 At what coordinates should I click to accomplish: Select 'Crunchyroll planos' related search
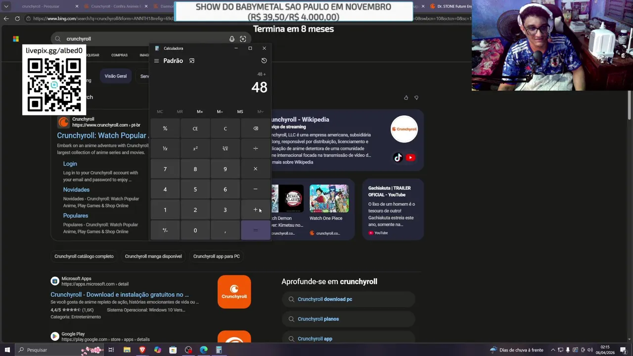(349, 319)
